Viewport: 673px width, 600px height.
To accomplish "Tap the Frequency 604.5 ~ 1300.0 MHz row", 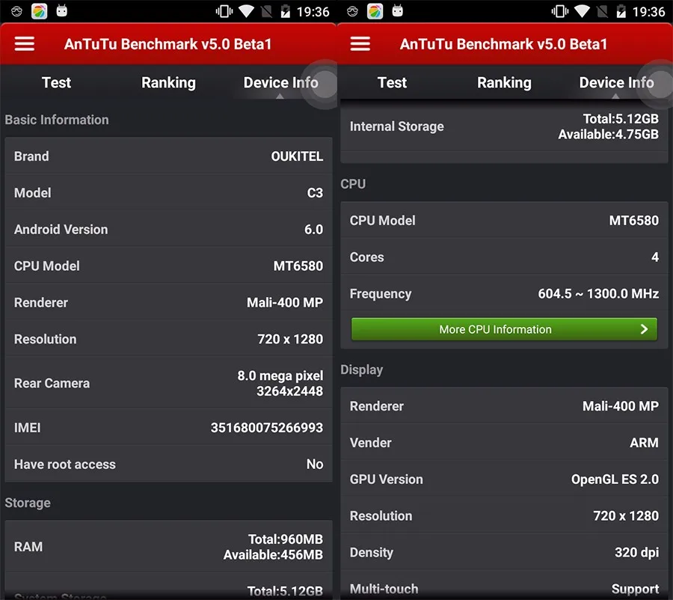I will 504,293.
